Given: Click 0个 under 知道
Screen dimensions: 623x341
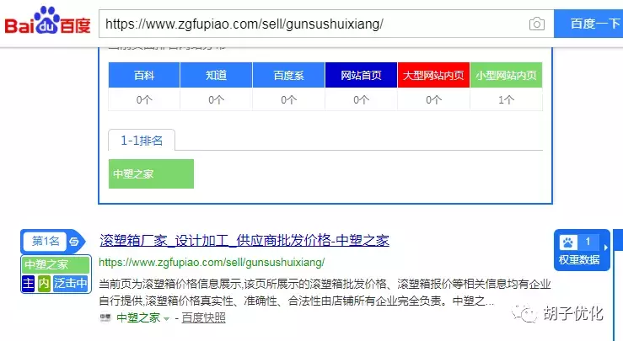Looking at the screenshot, I should tap(216, 99).
